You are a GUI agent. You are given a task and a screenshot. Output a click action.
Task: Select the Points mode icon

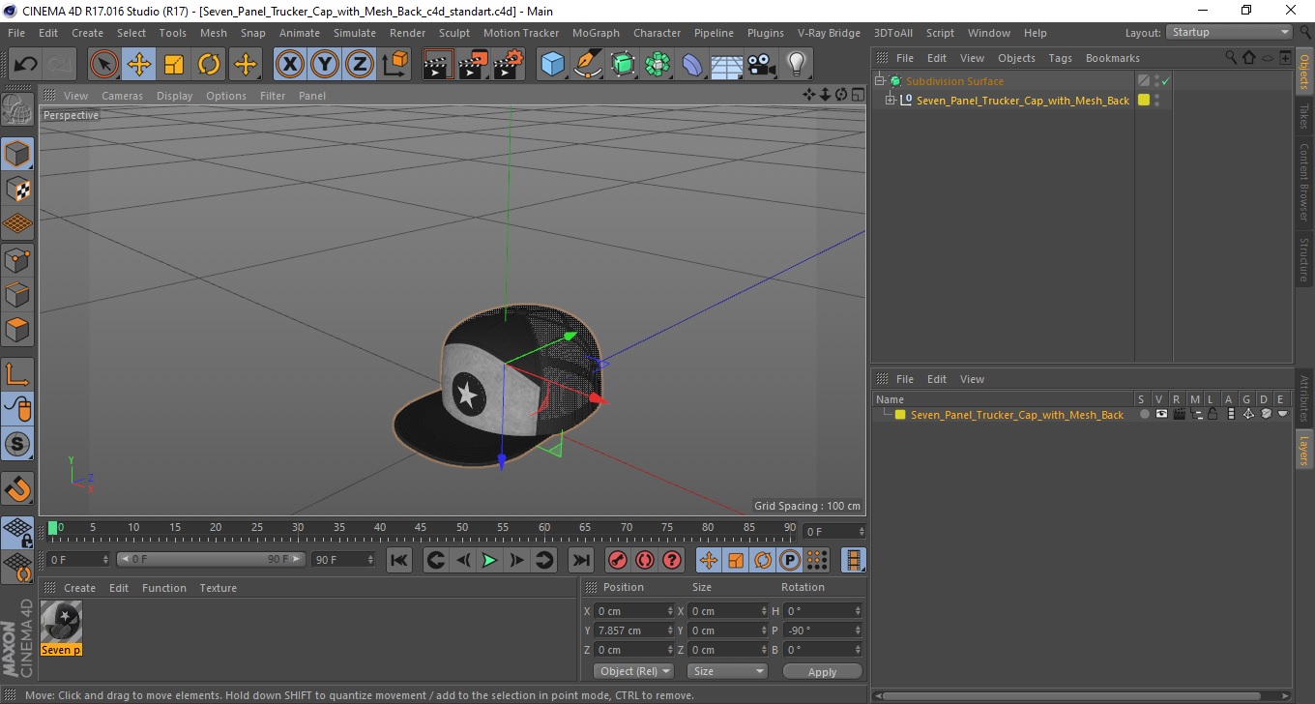click(17, 259)
